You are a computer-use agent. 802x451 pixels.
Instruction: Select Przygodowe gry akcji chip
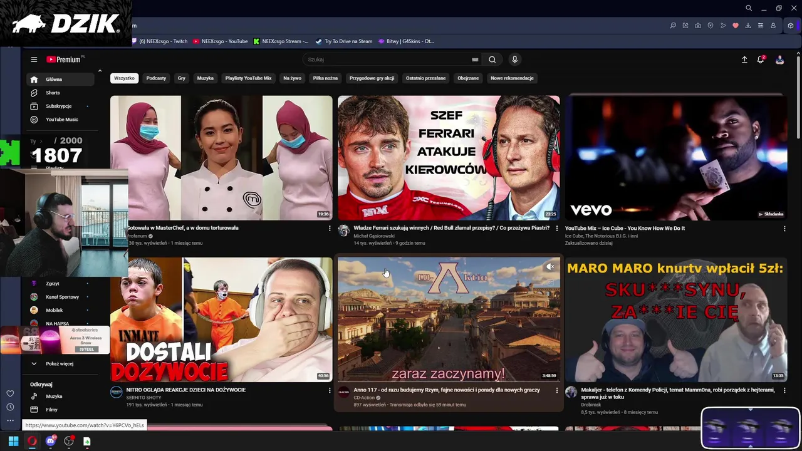click(x=372, y=78)
